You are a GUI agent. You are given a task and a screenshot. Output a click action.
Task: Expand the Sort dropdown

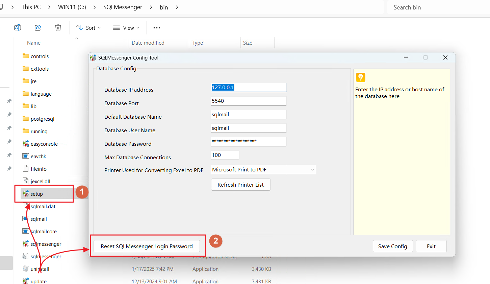[88, 28]
